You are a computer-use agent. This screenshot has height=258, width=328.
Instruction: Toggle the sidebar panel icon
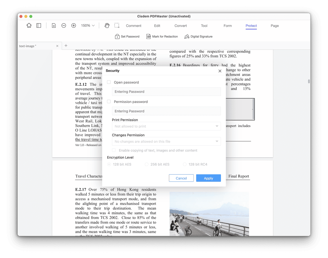[39, 26]
